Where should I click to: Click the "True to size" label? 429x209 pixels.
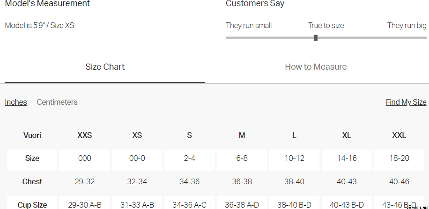326,25
